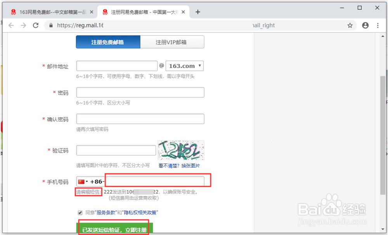The image size is (388, 235).
Task: Bookmark this page with the star icon
Action: 350,25
